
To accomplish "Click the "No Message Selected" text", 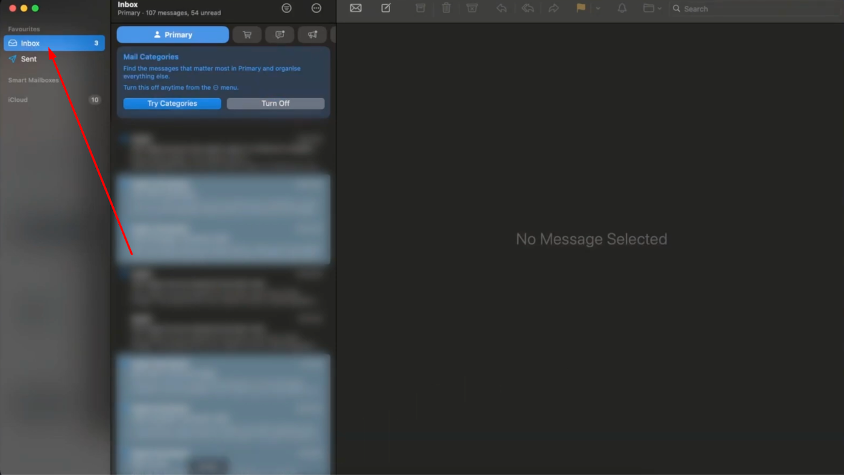I will [x=591, y=239].
